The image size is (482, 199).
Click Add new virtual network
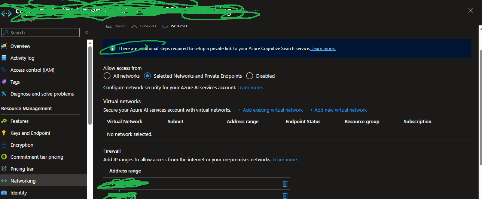(x=338, y=110)
